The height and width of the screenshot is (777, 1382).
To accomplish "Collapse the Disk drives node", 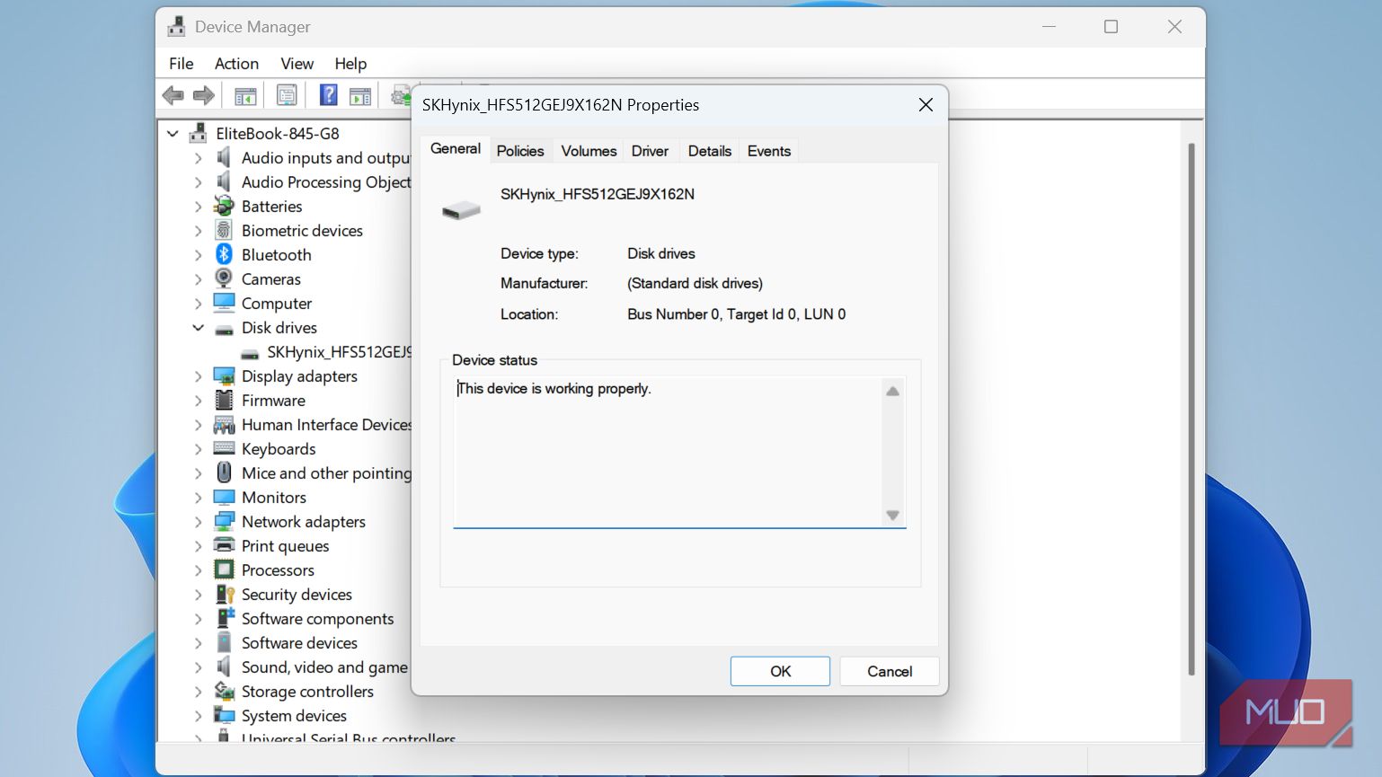I will pos(199,328).
